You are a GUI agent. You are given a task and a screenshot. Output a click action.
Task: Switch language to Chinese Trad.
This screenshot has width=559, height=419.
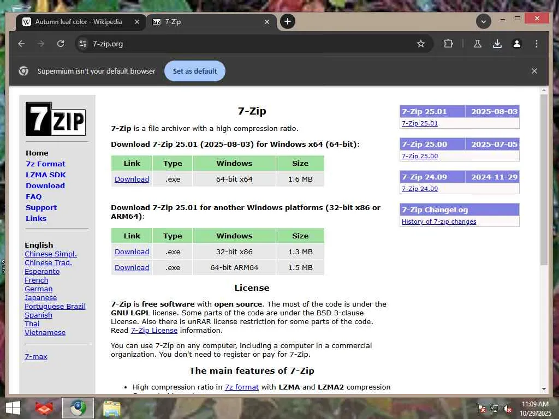pyautogui.click(x=48, y=262)
